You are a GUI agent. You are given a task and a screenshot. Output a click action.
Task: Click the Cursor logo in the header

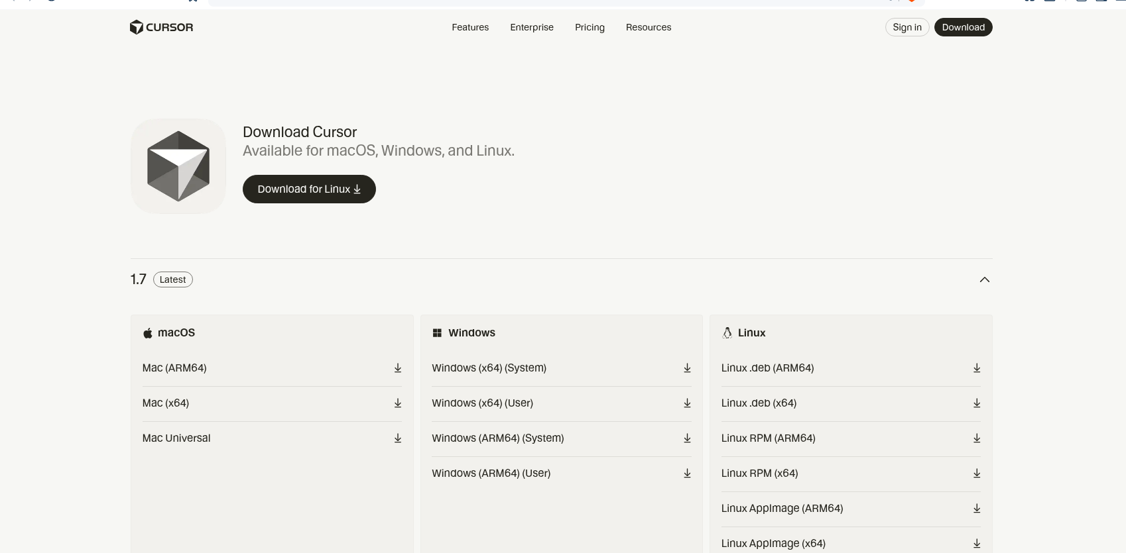pos(161,27)
